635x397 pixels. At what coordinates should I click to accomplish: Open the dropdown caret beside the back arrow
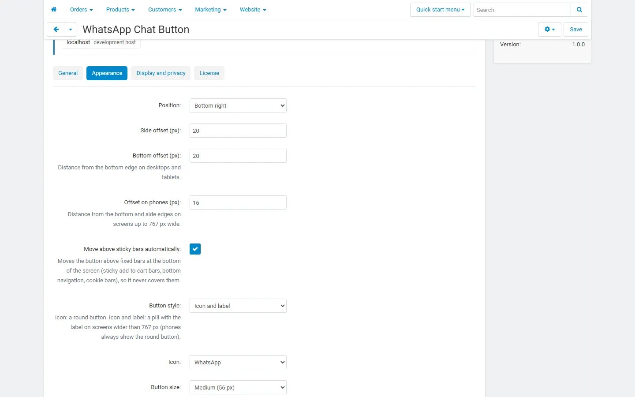click(x=71, y=30)
